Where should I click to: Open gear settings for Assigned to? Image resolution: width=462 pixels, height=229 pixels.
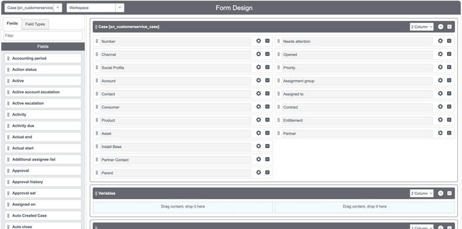click(440, 93)
